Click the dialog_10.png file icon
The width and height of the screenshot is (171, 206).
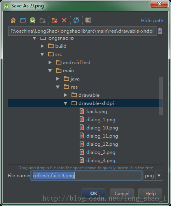tap(82, 127)
